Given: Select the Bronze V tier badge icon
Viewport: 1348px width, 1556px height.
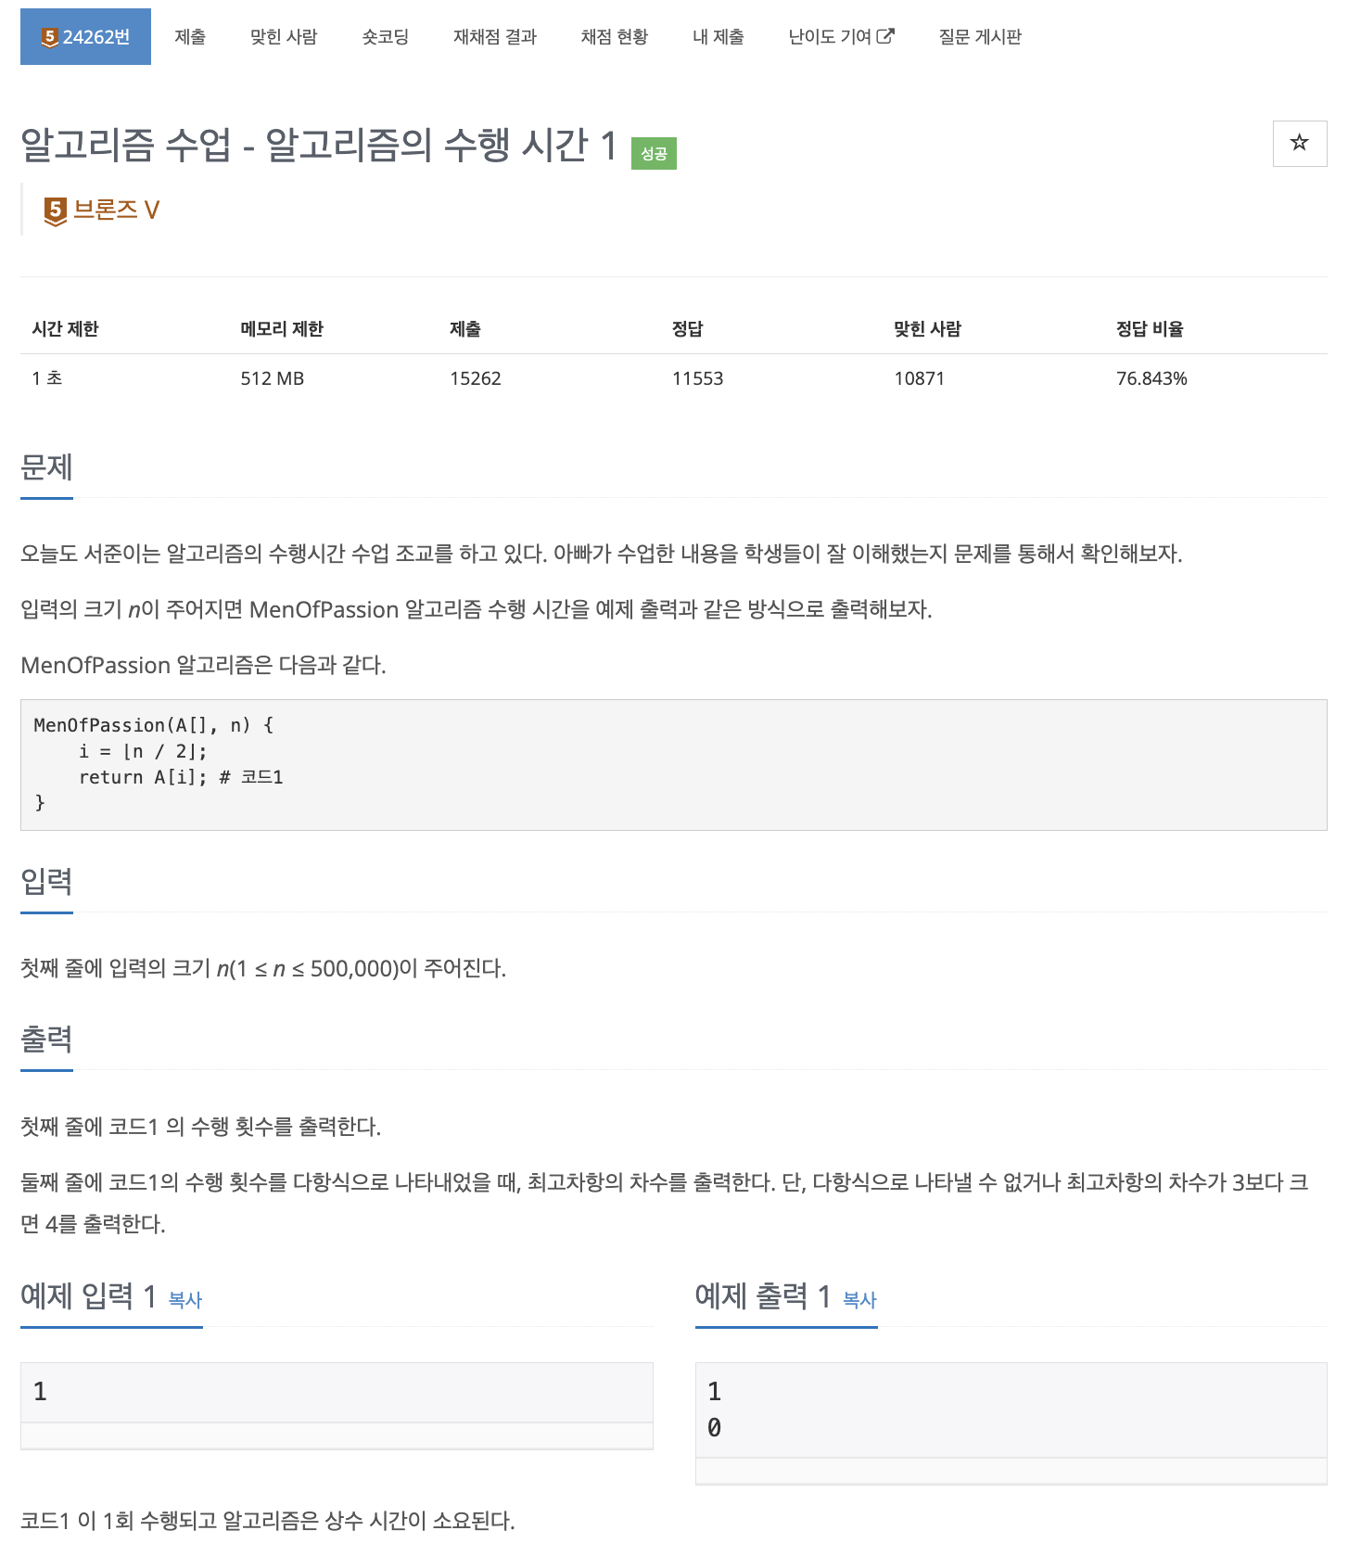Looking at the screenshot, I should tap(54, 209).
